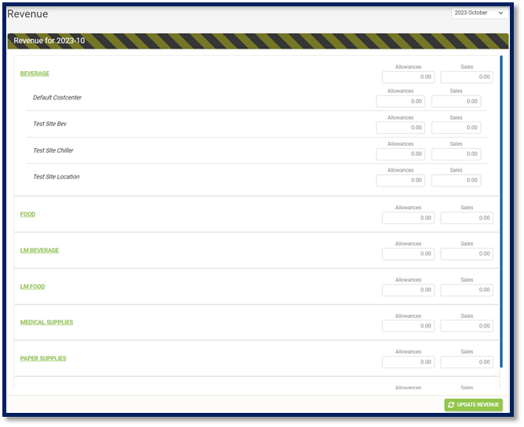Click the vertical scrollbar of revenue list
Image resolution: width=524 pixels, height=427 pixels.
tap(501, 212)
